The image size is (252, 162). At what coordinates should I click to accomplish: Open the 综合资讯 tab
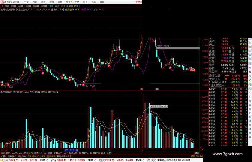(x=32, y=156)
